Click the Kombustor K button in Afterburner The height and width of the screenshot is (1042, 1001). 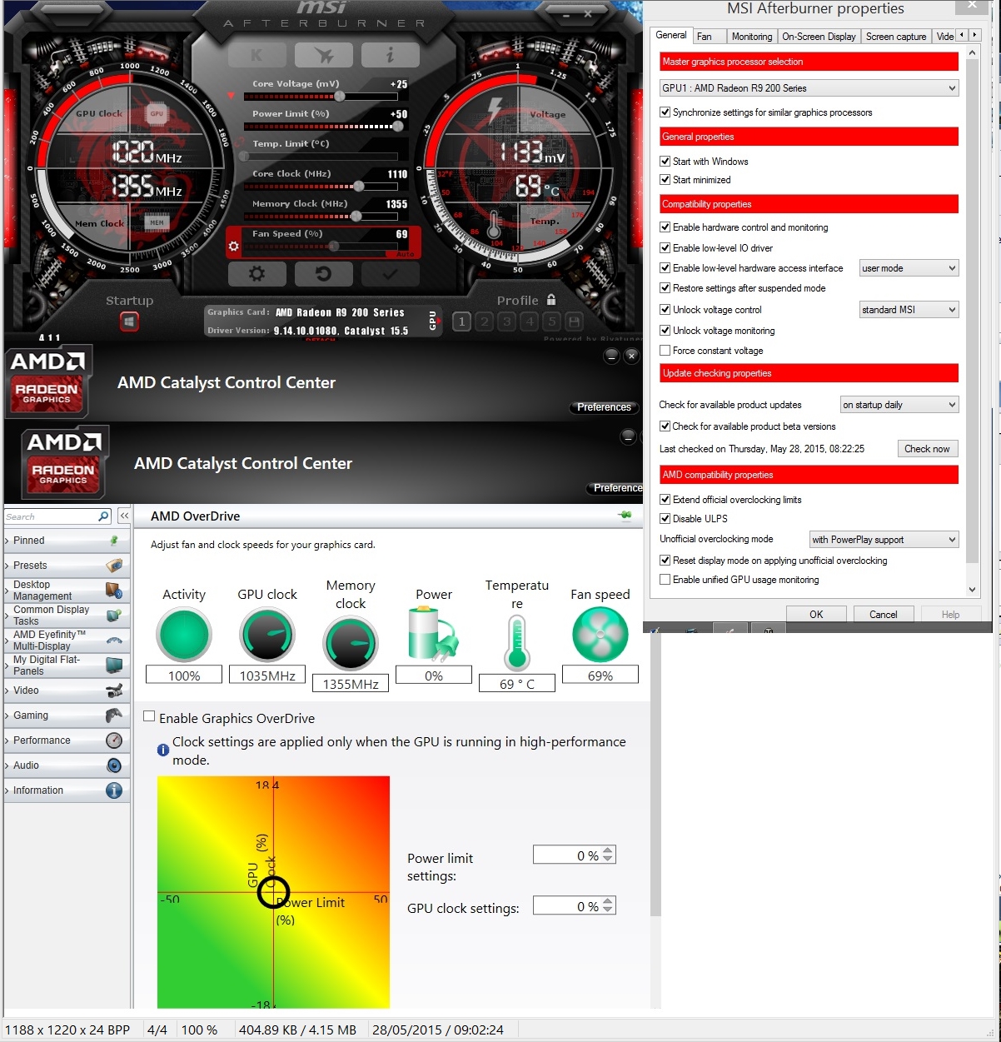coord(256,56)
